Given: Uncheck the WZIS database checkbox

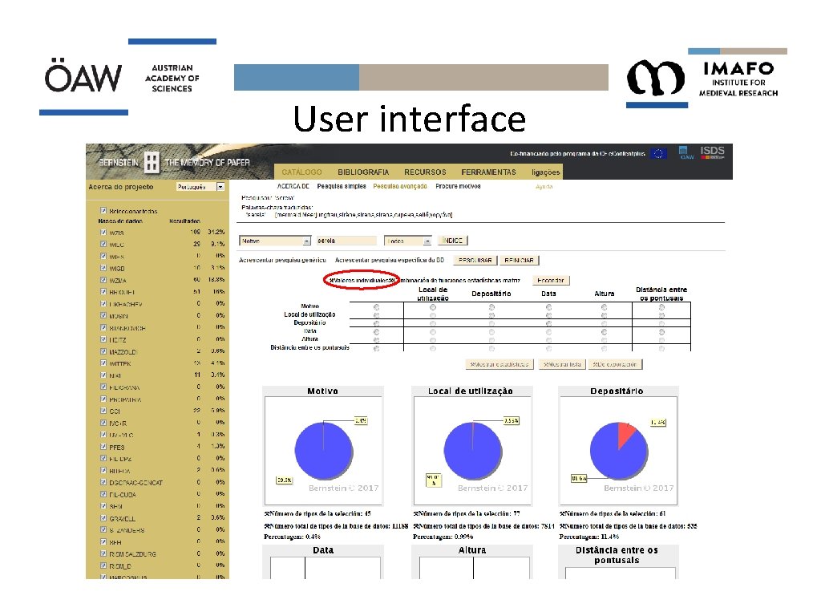Looking at the screenshot, I should point(103,232).
